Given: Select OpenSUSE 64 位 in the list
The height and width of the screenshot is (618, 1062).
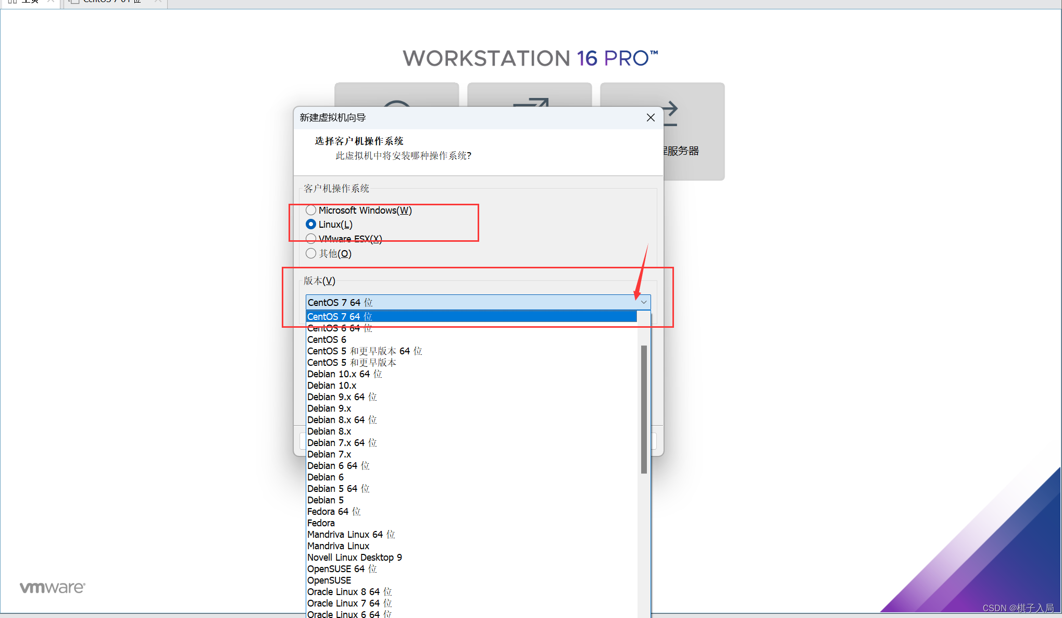Looking at the screenshot, I should pyautogui.click(x=342, y=569).
